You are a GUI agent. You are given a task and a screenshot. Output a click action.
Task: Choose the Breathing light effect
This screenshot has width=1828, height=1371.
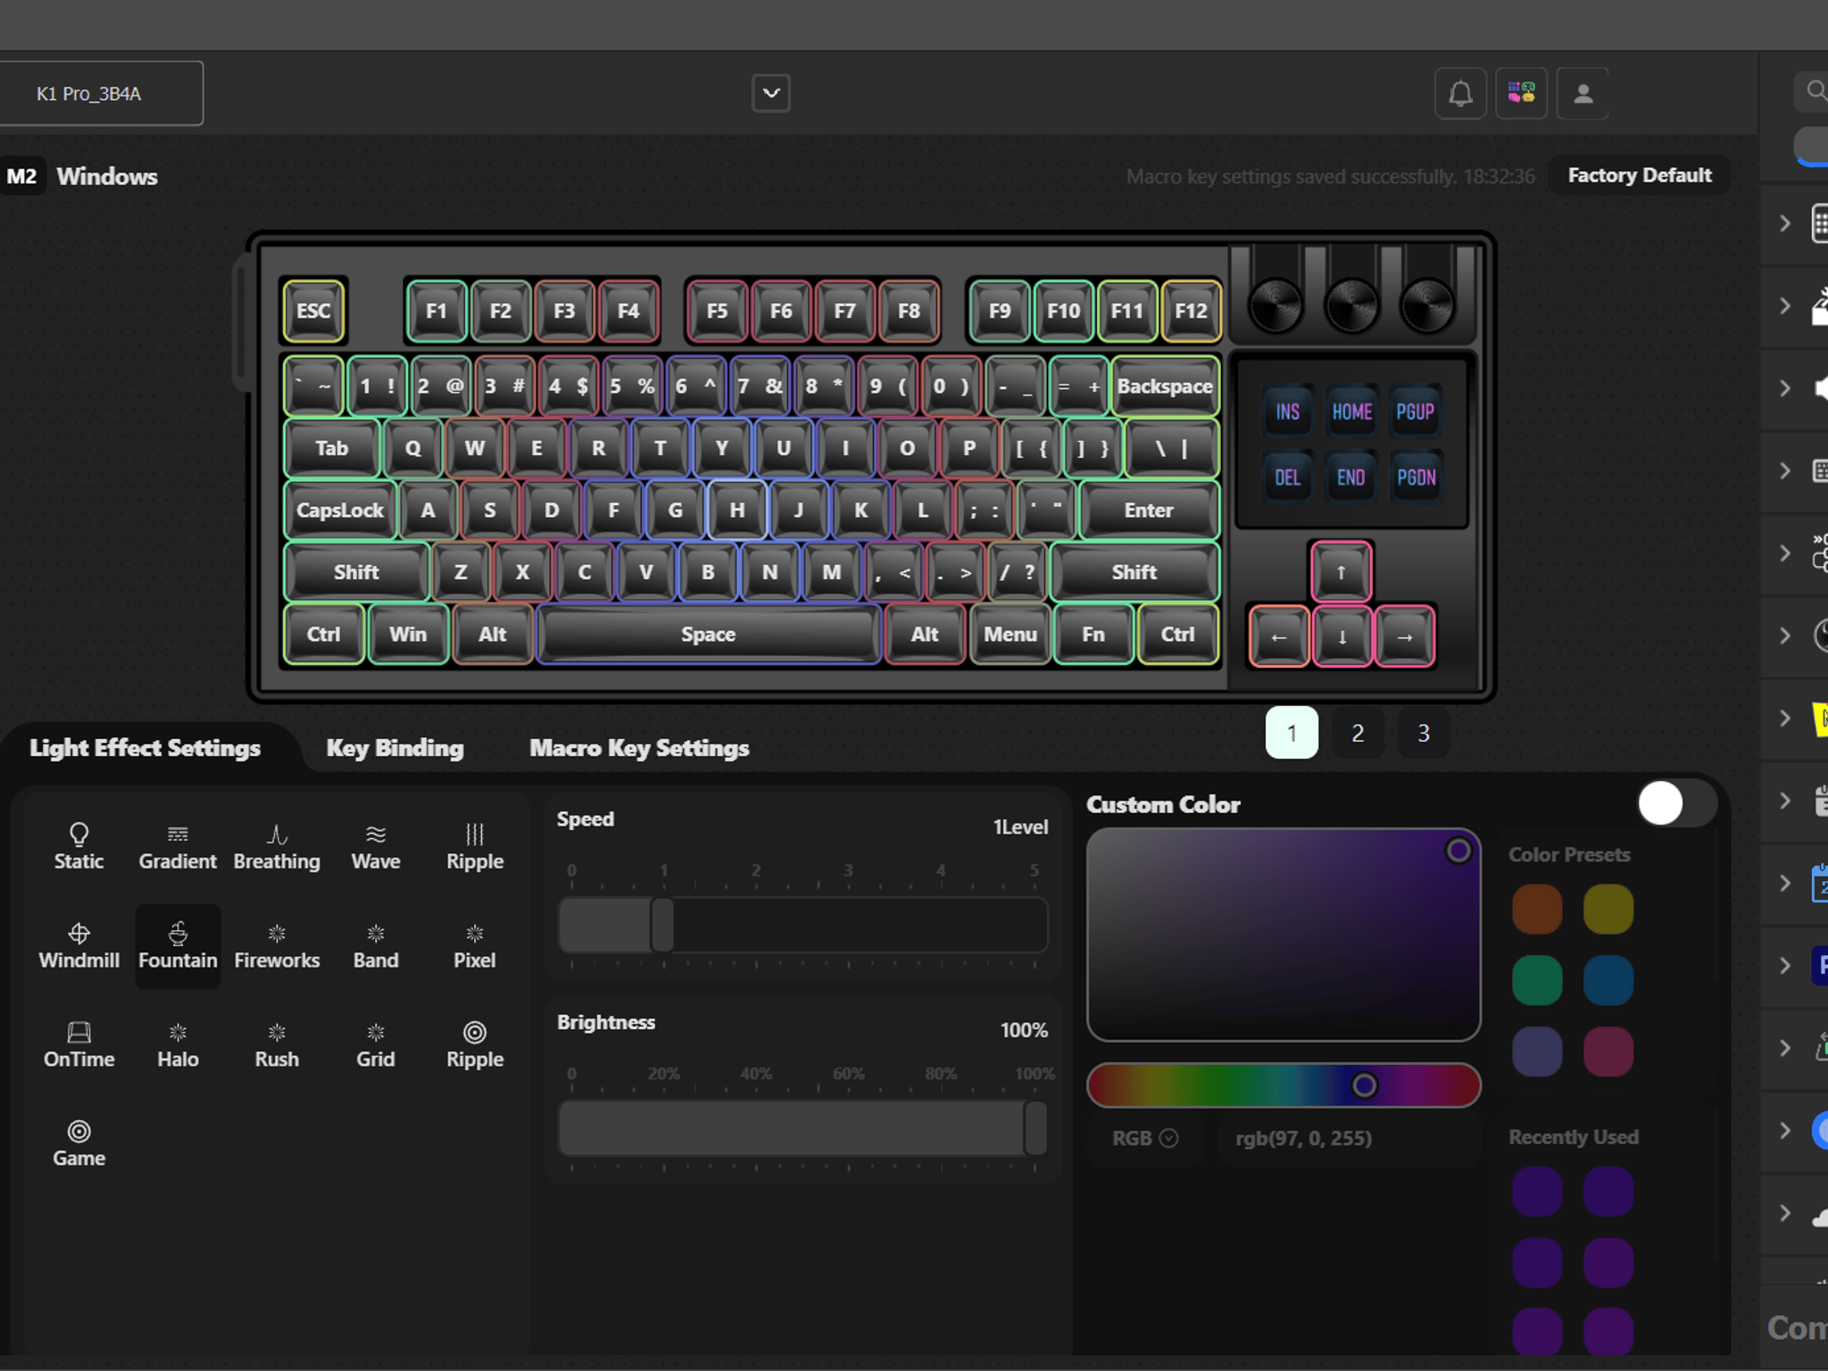coord(277,846)
